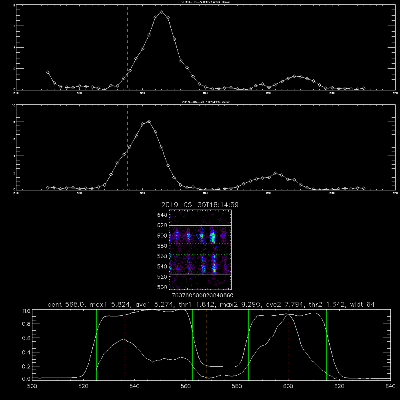Click the first data marker of dawn curve
Image resolution: width=400 pixels, height=400 pixels.
pyautogui.click(x=48, y=72)
